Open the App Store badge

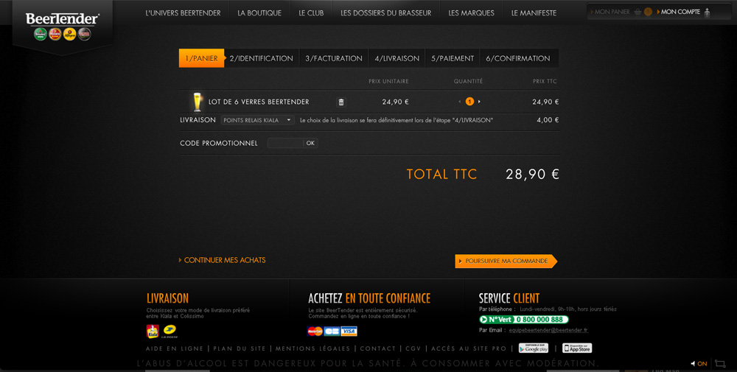tap(577, 348)
